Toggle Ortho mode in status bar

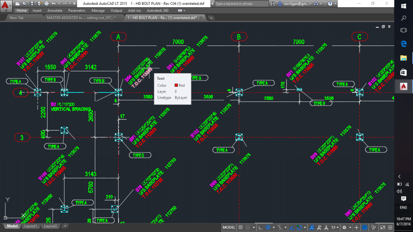260,228
